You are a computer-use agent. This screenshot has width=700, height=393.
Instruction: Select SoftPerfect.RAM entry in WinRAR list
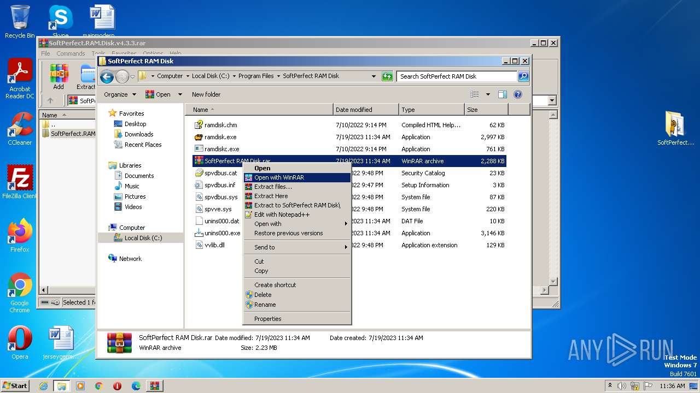[x=69, y=134]
